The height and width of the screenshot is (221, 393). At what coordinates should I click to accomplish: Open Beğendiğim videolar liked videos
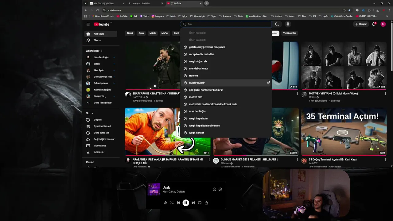point(101,139)
